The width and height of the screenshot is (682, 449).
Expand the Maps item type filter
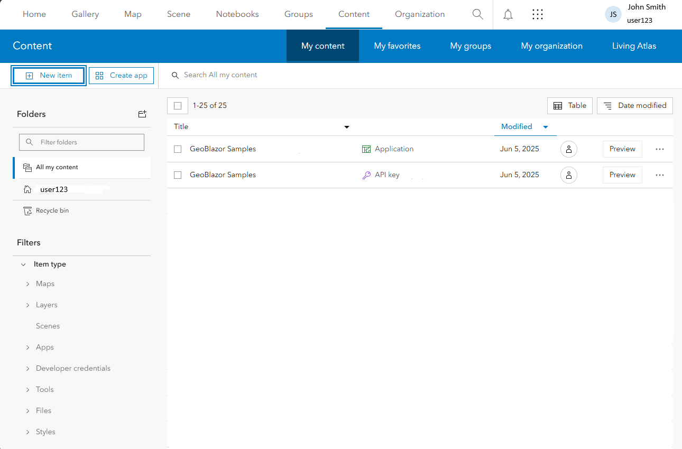[27, 284]
